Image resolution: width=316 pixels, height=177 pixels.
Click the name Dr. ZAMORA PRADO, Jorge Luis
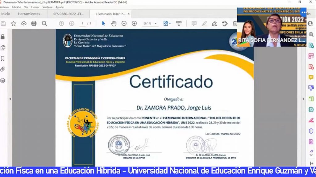click(x=174, y=108)
